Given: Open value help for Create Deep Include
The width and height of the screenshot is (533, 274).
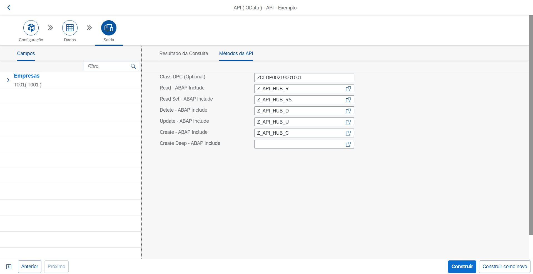Looking at the screenshot, I should click(x=348, y=144).
